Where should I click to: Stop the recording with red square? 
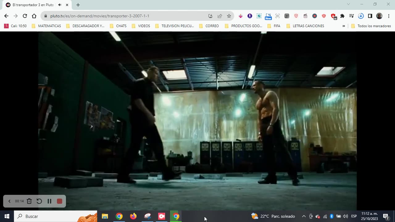60,201
